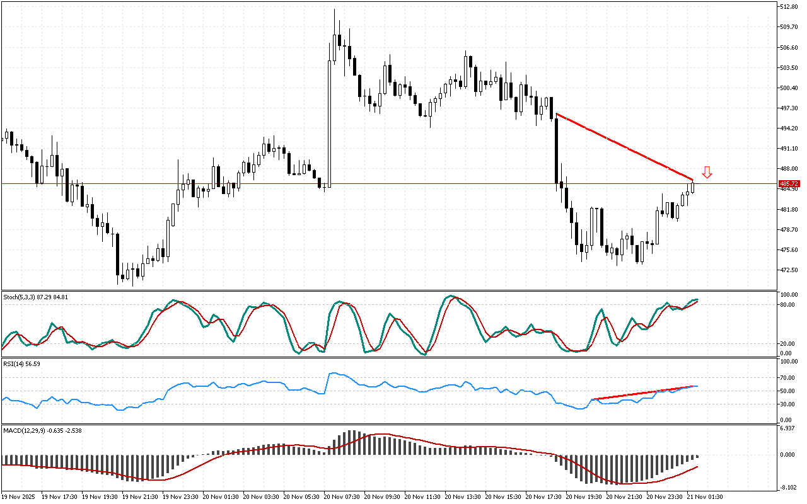The height and width of the screenshot is (504, 807).
Task: Click the 20 Nov 13:30 time label
Action: [x=464, y=496]
